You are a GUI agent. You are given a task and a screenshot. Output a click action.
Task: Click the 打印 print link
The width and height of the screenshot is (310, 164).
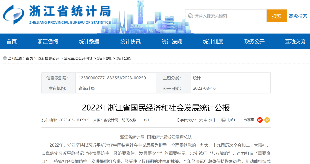(231, 120)
